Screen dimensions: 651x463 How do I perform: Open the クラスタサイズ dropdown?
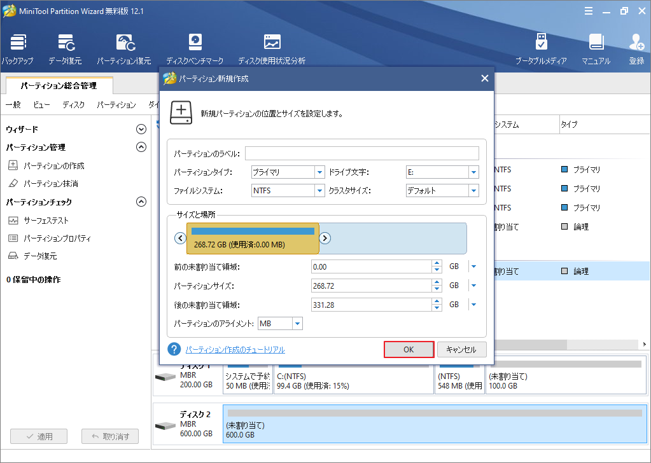point(473,191)
